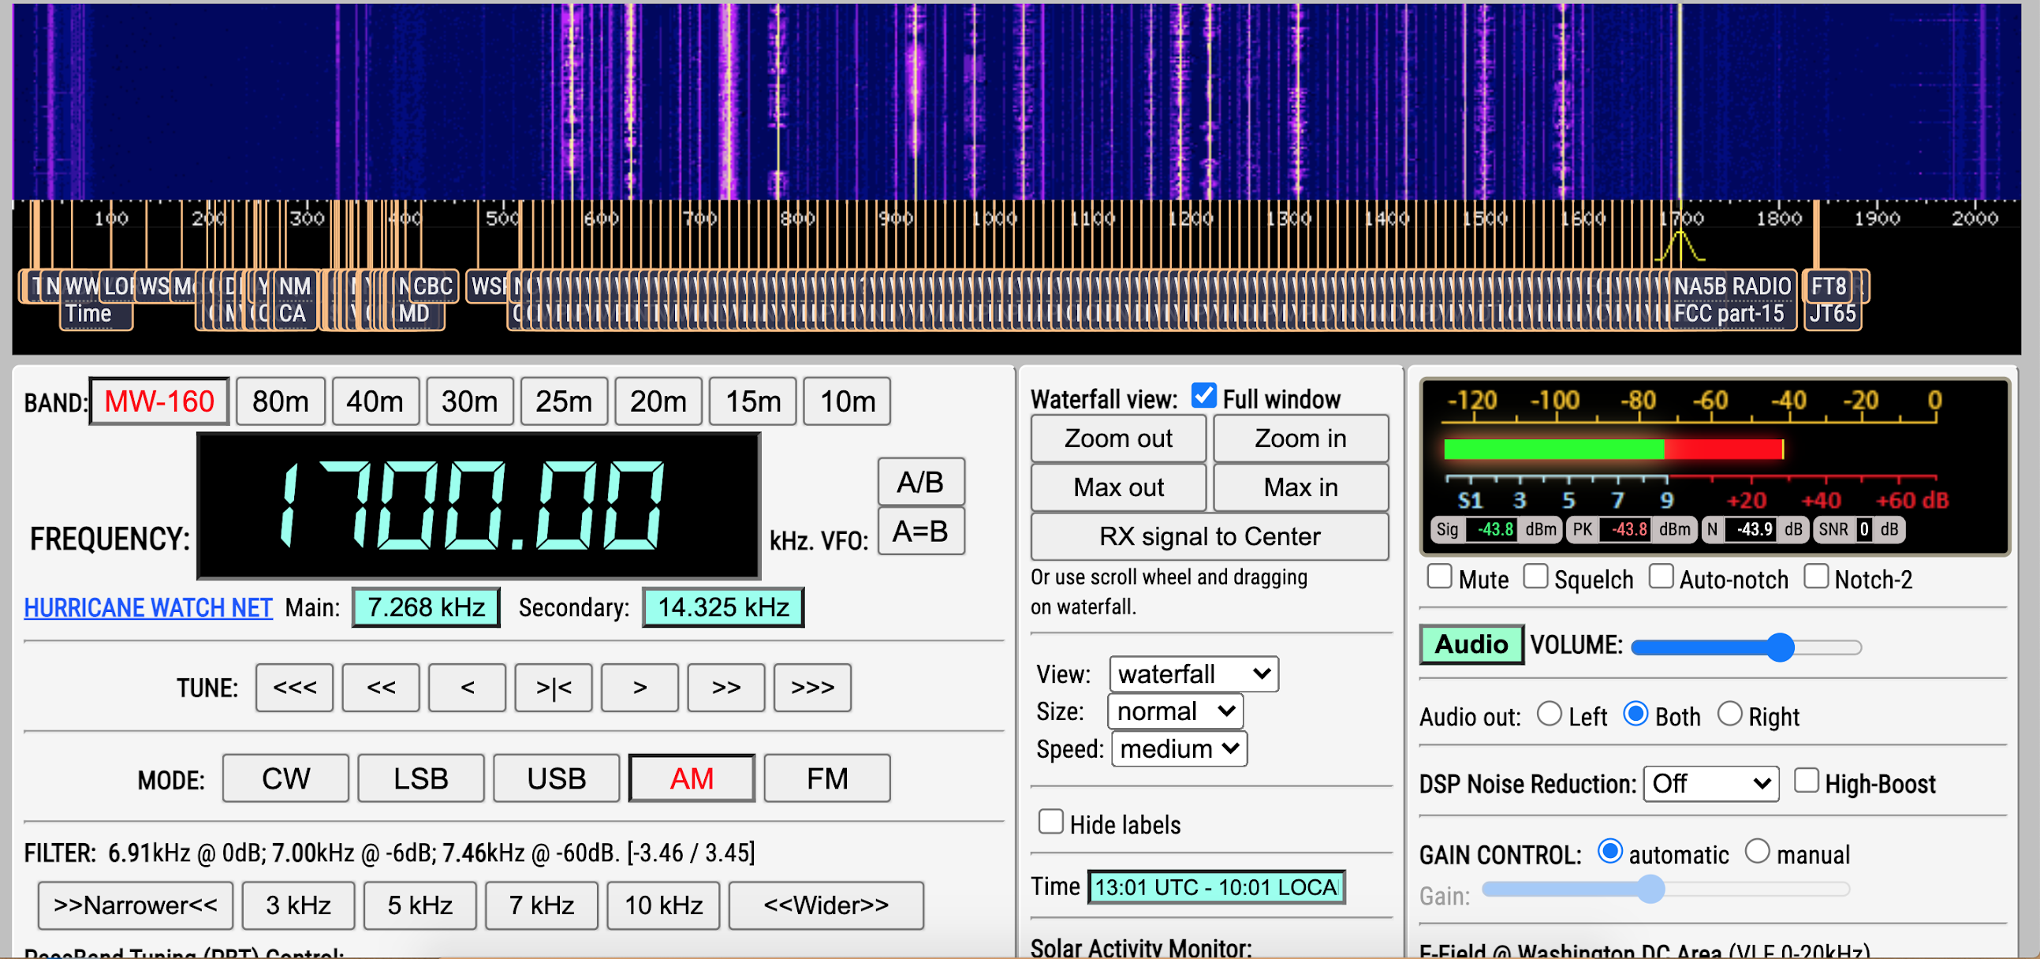The height and width of the screenshot is (959, 2040).
Task: Click the >> tune up button
Action: coord(725,688)
